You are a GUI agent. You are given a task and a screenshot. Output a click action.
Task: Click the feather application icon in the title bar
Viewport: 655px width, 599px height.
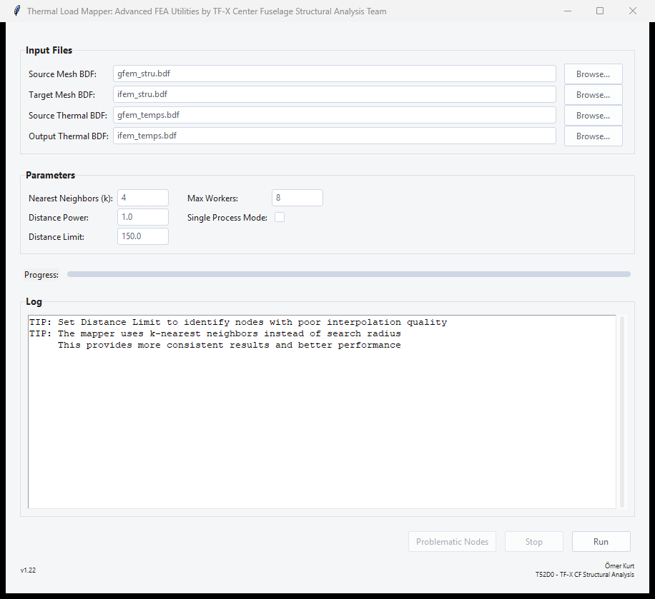17,11
